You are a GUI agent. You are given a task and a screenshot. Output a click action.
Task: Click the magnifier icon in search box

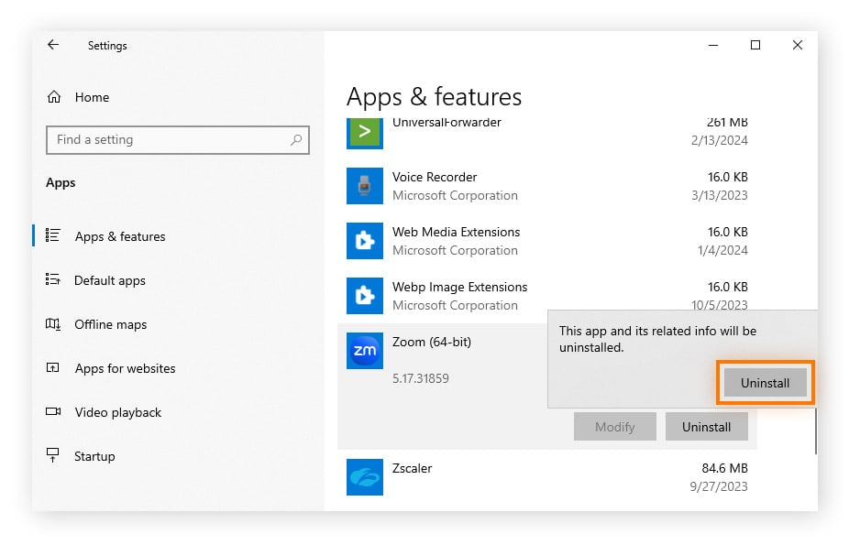click(296, 140)
